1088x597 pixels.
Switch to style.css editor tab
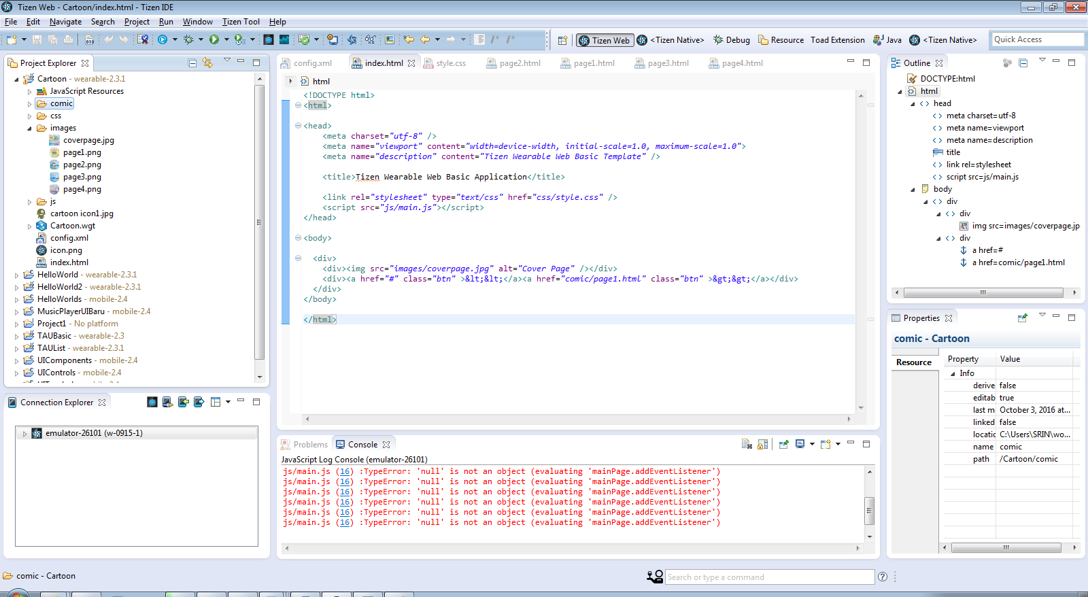(445, 63)
